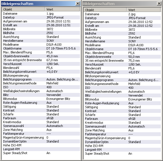
Task: Select the Super SteadyShot row in right window
Action: pyautogui.click(x=123, y=154)
